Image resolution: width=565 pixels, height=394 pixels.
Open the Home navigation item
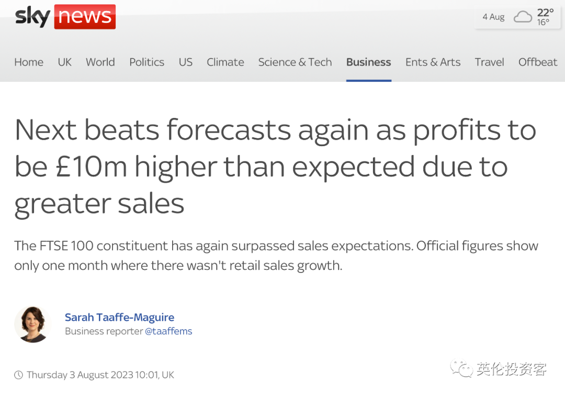tap(29, 62)
